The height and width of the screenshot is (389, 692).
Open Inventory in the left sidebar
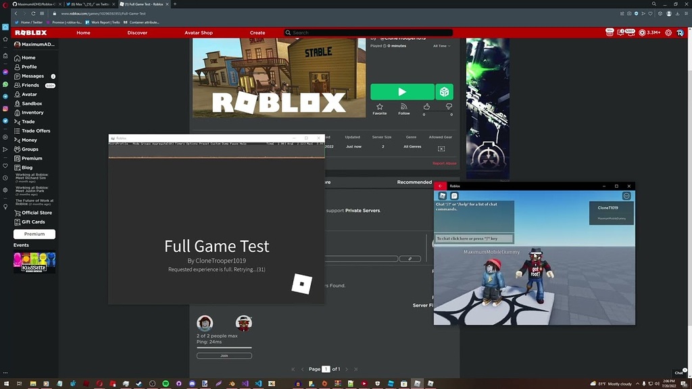click(32, 113)
